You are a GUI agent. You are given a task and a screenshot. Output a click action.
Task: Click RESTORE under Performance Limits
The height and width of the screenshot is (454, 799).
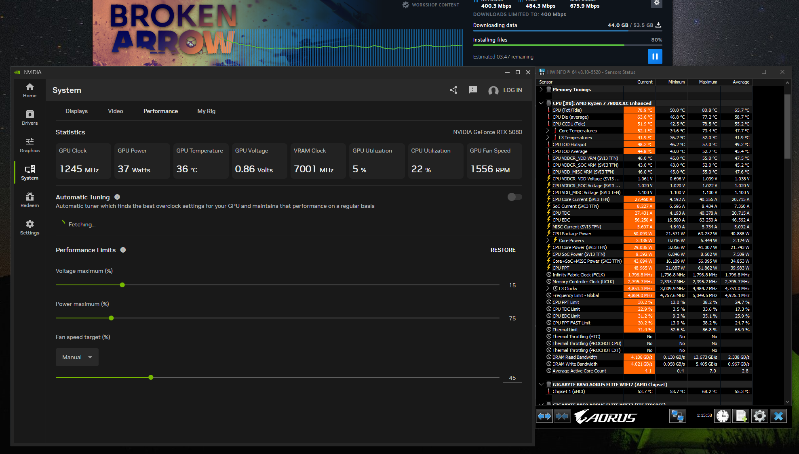tap(503, 250)
